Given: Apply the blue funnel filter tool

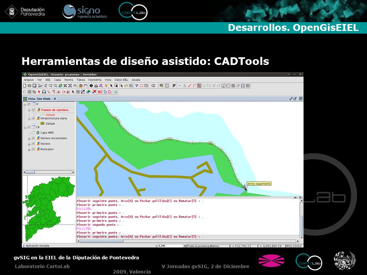Looking at the screenshot, I should pyautogui.click(x=136, y=86).
